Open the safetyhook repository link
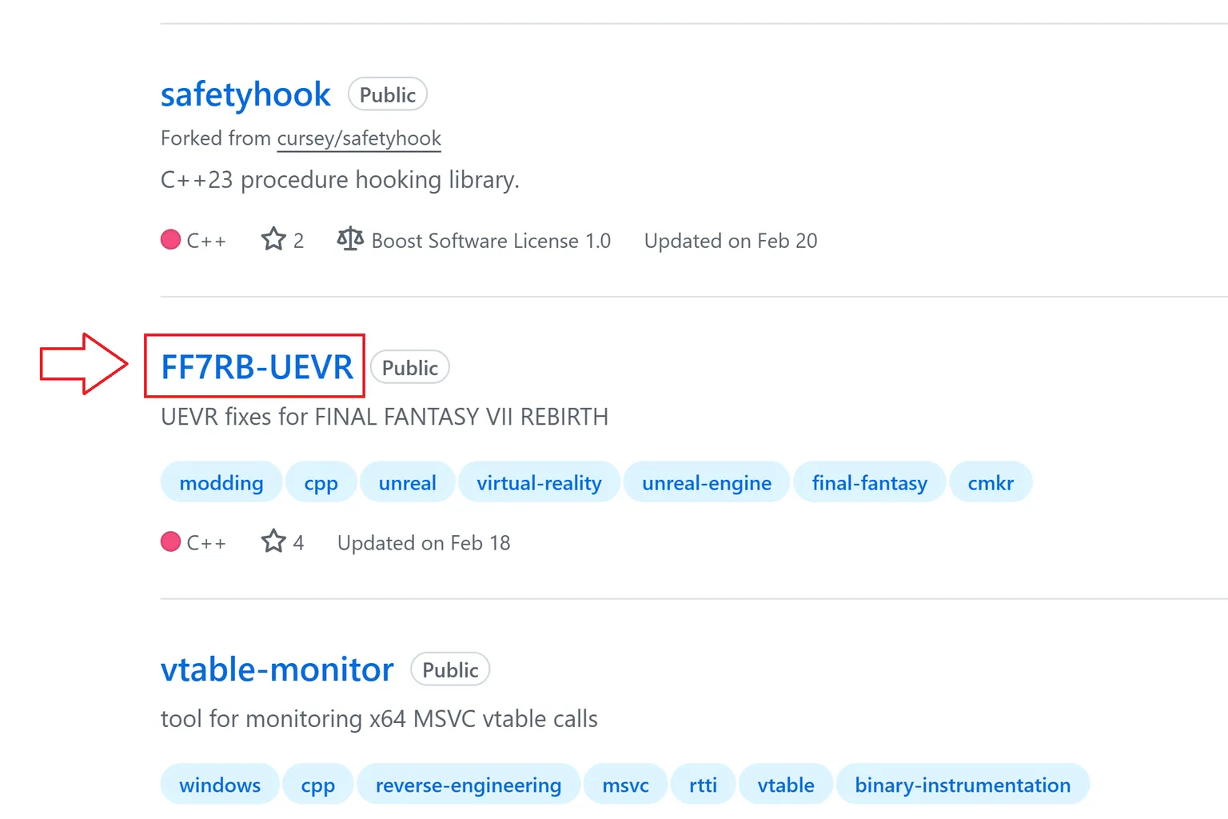This screenshot has width=1228, height=819. click(245, 94)
